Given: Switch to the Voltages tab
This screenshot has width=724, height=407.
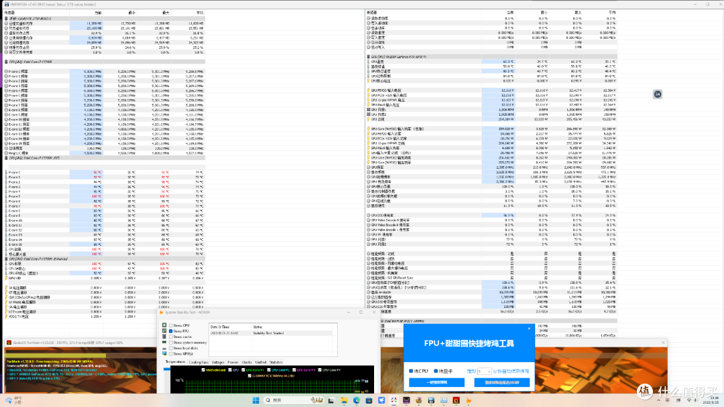Looking at the screenshot, I should pos(218,362).
